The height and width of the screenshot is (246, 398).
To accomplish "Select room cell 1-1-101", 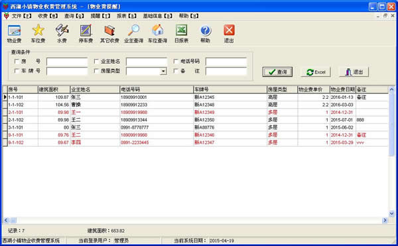I will tap(23, 97).
